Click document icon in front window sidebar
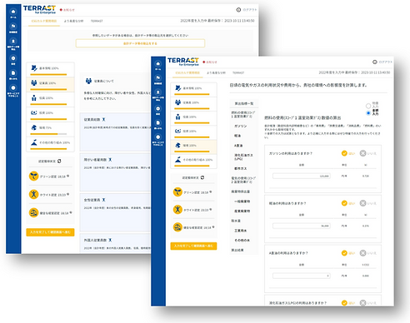 [158, 123]
